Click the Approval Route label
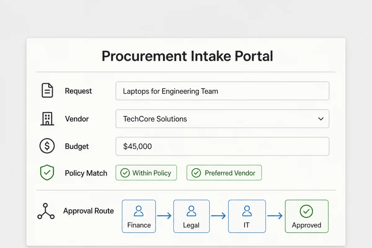This screenshot has width=372, height=248. (89, 211)
